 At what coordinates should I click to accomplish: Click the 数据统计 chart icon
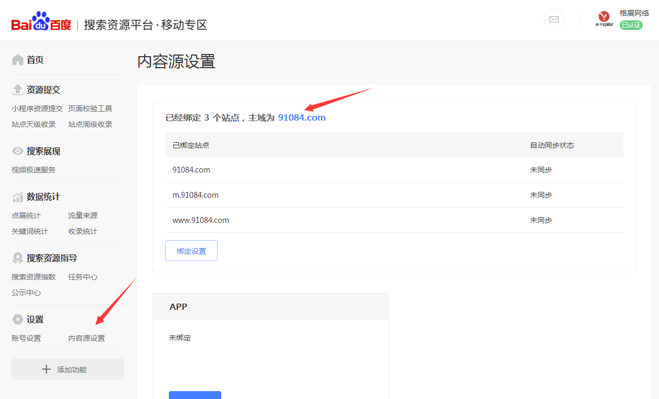pyautogui.click(x=18, y=197)
